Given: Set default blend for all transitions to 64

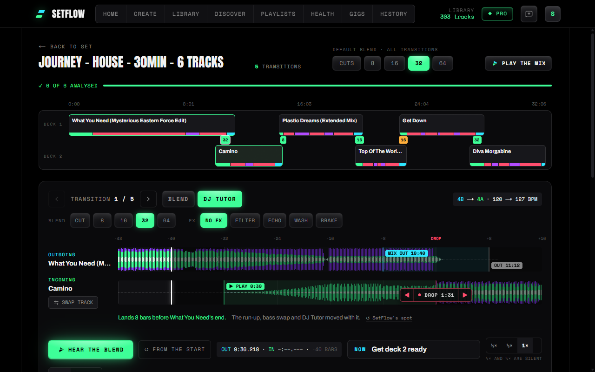Looking at the screenshot, I should [443, 63].
